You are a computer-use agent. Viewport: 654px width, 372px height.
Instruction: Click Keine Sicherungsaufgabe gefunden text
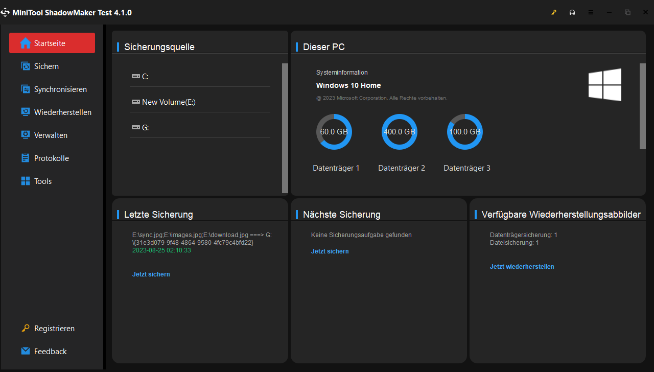361,235
